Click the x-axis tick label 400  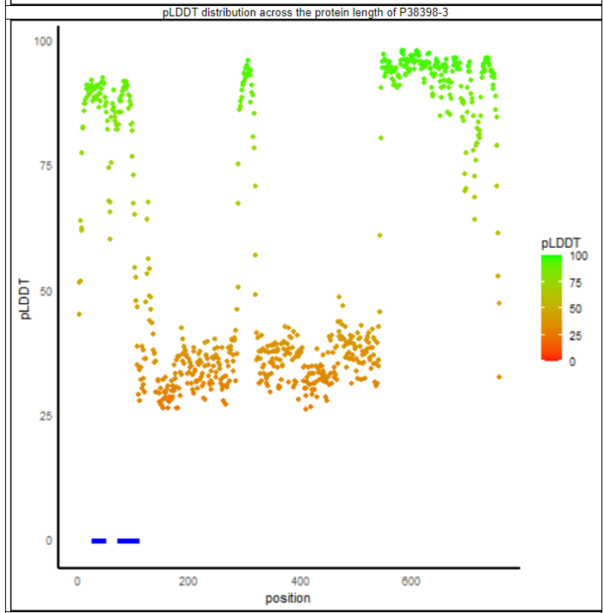click(300, 581)
